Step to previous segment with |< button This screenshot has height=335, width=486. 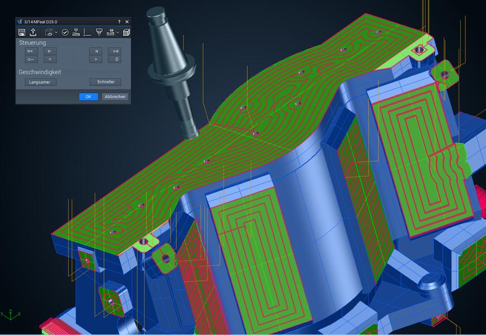point(50,51)
